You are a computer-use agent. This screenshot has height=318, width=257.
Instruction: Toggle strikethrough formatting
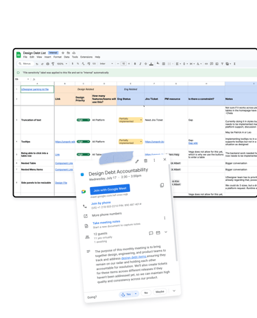click(x=146, y=64)
